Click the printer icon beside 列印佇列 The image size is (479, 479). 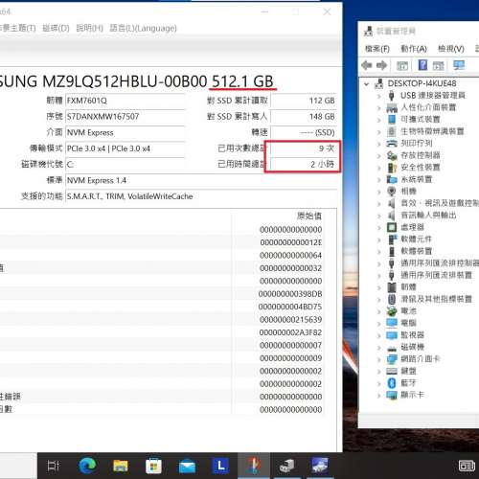point(392,144)
